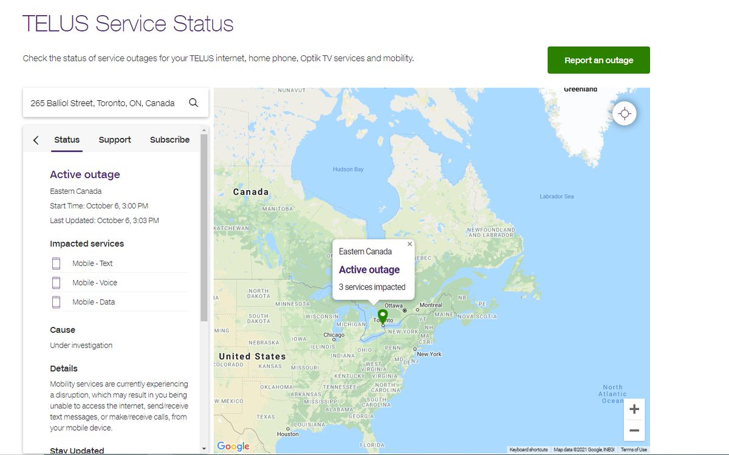The width and height of the screenshot is (729, 455).
Task: Click the Report an outage button
Action: [x=598, y=60]
